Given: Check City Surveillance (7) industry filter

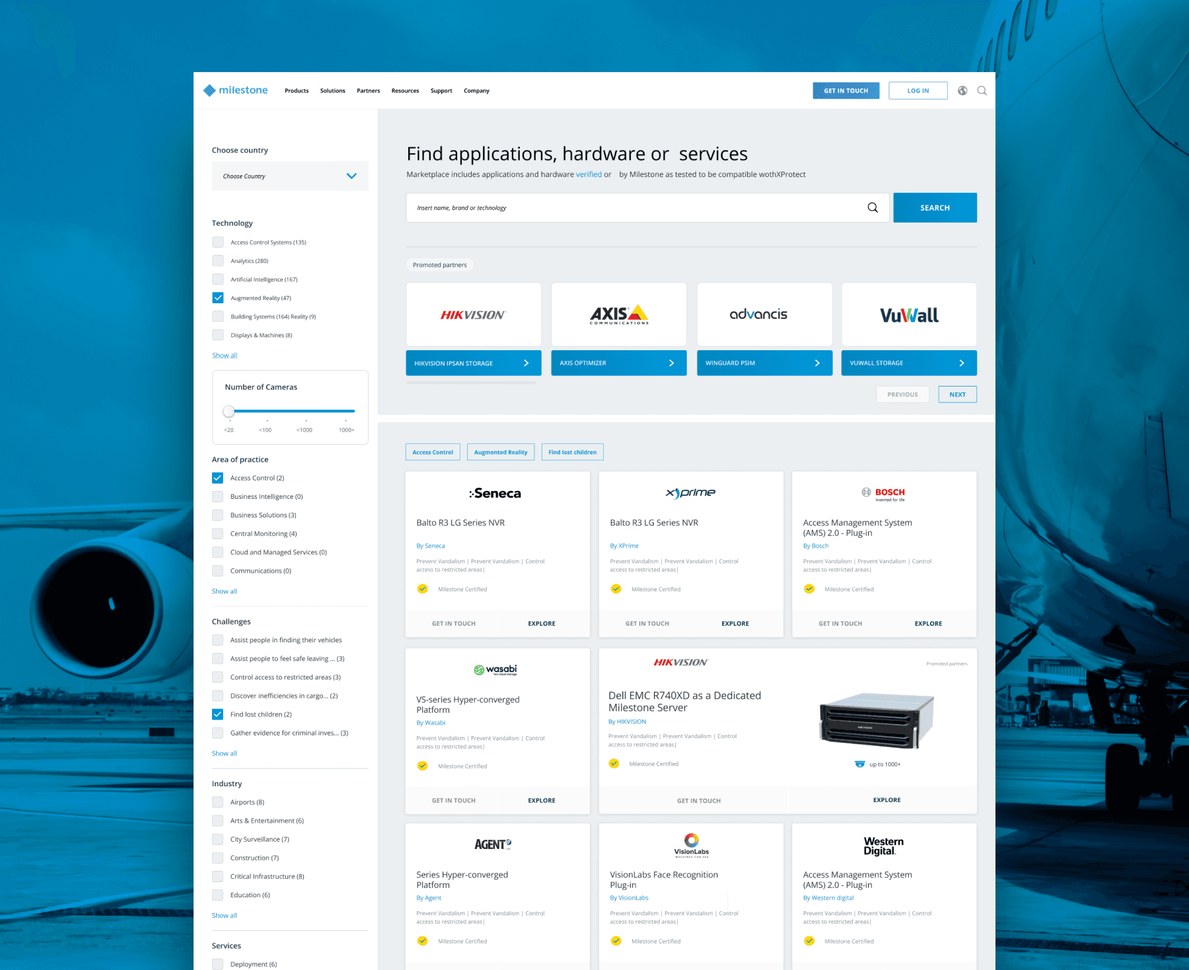Looking at the screenshot, I should pyautogui.click(x=217, y=839).
